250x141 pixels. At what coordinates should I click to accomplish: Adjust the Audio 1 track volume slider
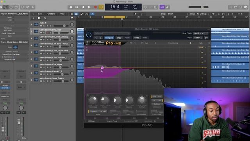point(61,26)
